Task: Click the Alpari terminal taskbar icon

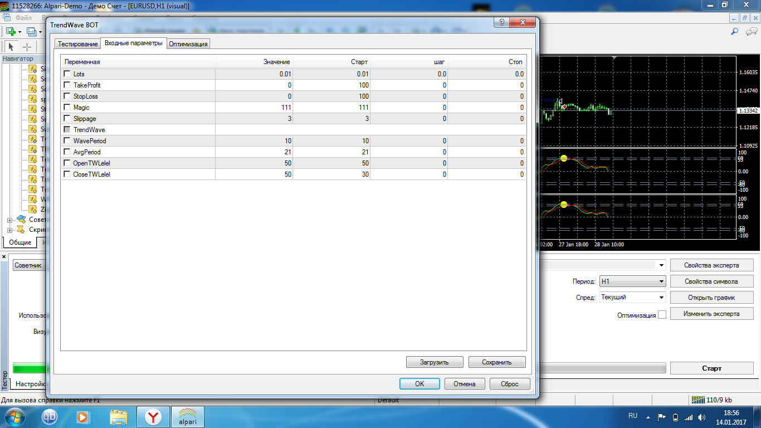Action: coord(187,416)
